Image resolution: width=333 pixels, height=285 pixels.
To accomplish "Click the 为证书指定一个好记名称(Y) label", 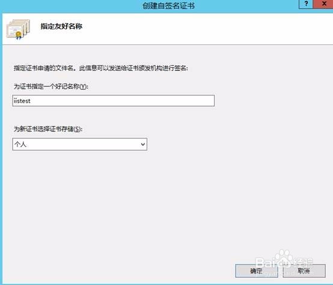I will [x=51, y=86].
